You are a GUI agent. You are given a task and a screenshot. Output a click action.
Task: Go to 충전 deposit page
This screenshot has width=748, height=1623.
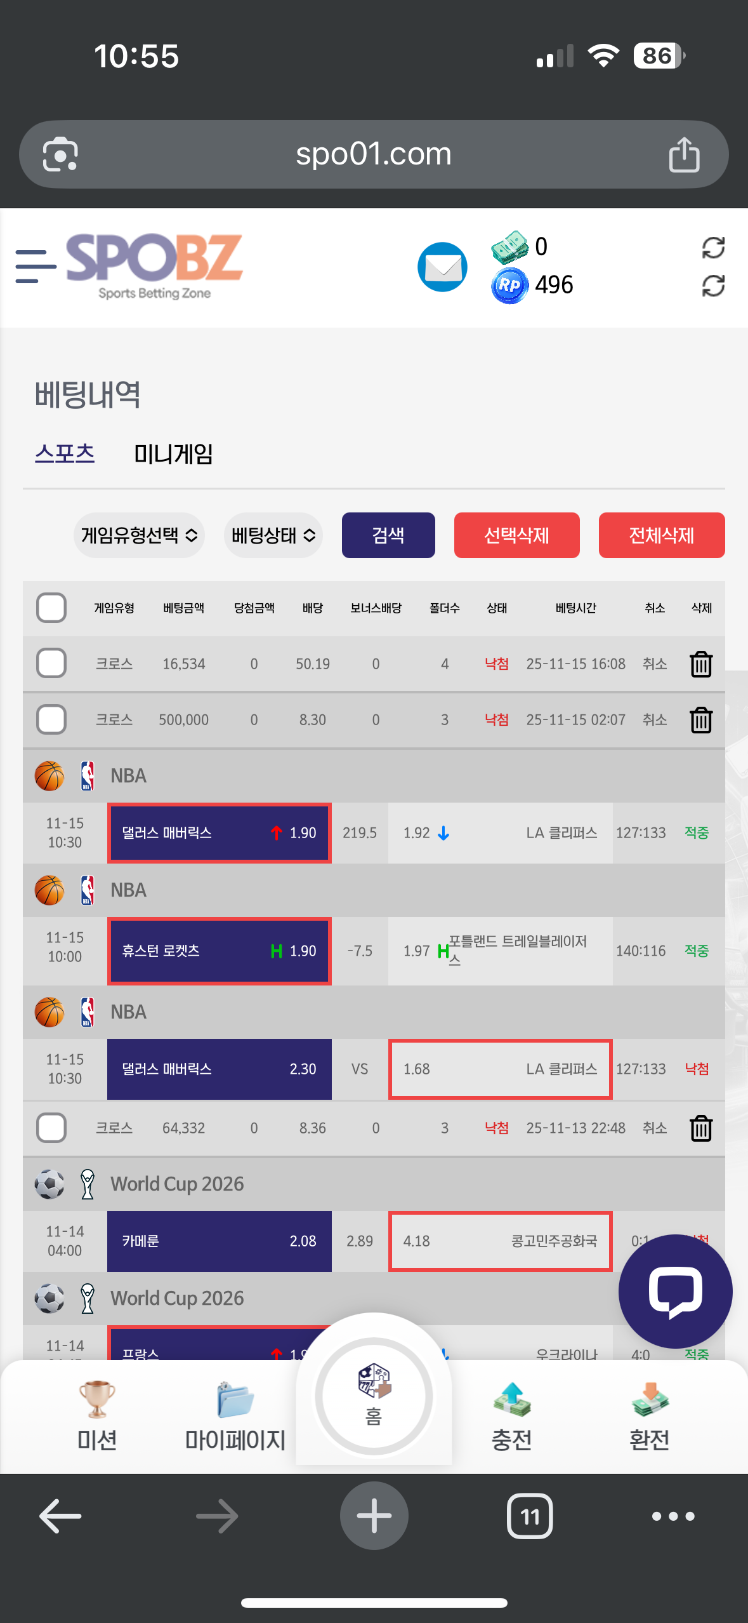click(x=511, y=1412)
